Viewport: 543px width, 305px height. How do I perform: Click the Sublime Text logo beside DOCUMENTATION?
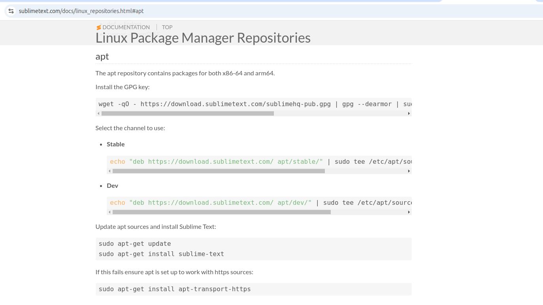coord(99,27)
